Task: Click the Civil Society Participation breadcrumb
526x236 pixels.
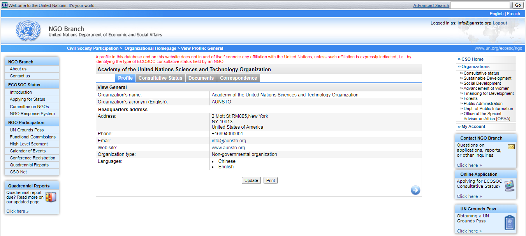Action: pos(93,48)
